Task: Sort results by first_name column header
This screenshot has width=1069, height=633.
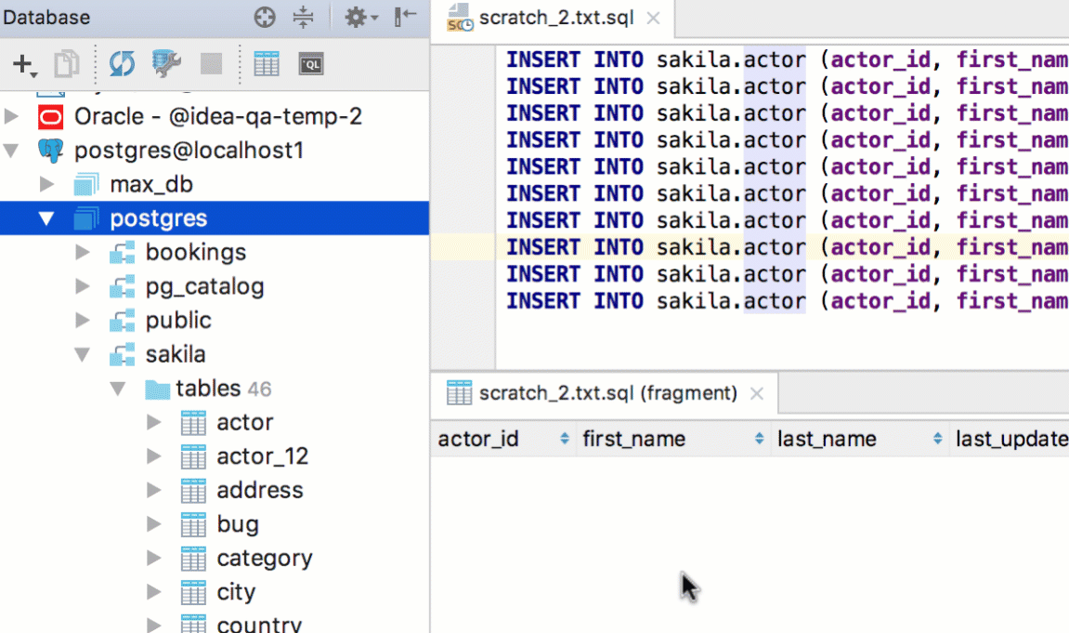Action: 673,439
